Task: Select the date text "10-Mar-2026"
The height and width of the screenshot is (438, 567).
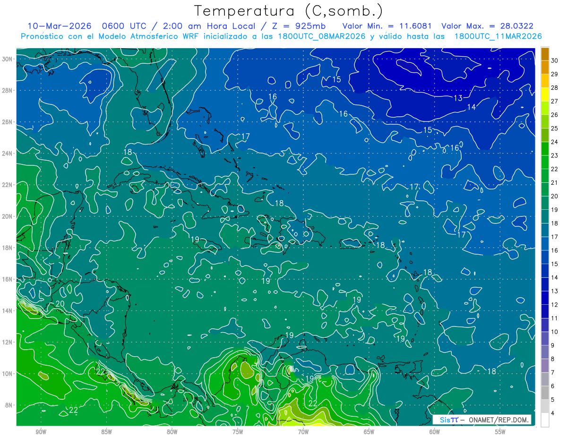Action: [60, 26]
